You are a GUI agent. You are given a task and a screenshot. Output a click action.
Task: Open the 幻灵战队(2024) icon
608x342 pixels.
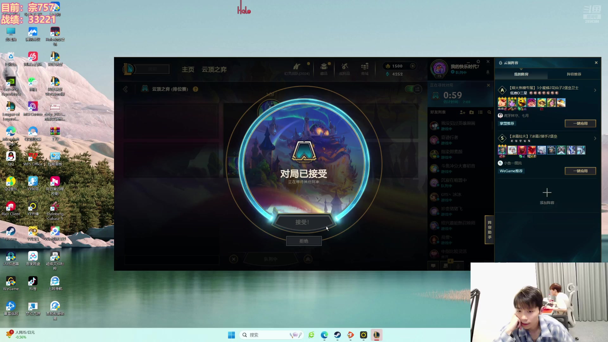point(297,69)
